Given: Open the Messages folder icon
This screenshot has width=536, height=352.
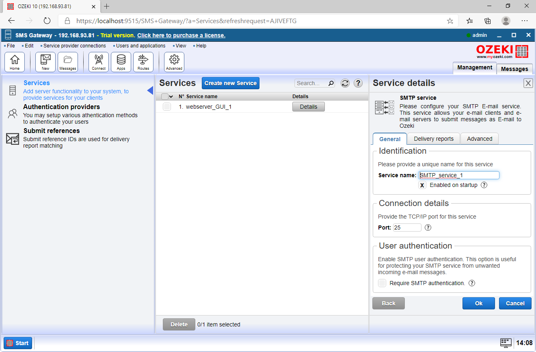Looking at the screenshot, I should pos(67,62).
